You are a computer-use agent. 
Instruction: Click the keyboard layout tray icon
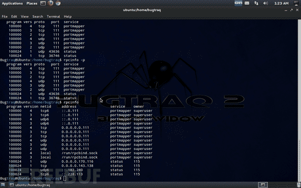click(247, 3)
